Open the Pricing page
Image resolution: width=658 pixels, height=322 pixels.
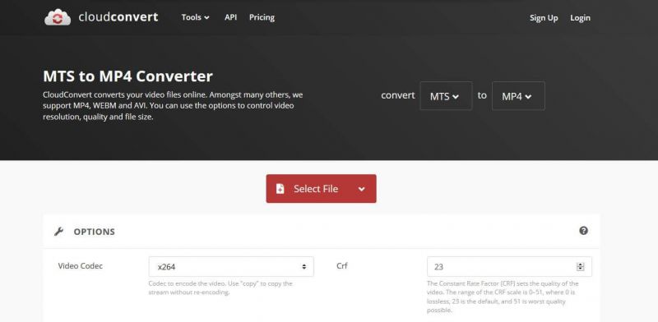point(262,17)
